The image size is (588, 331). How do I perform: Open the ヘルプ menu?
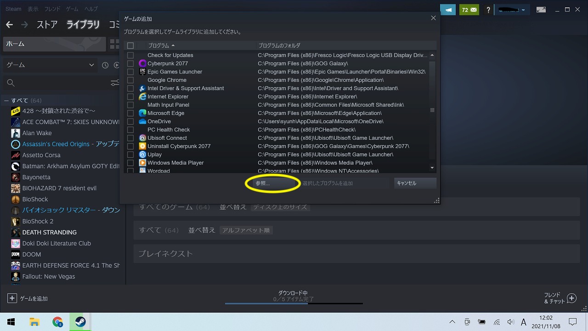(91, 9)
